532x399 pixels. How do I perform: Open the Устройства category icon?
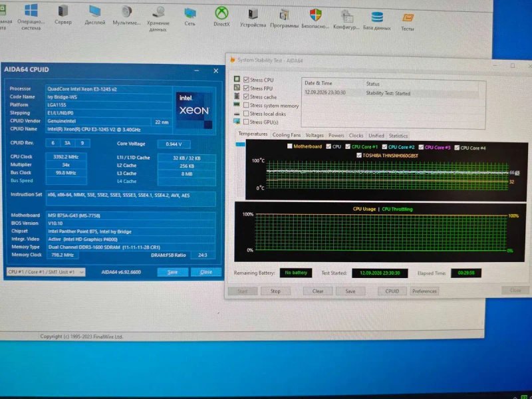tap(253, 14)
